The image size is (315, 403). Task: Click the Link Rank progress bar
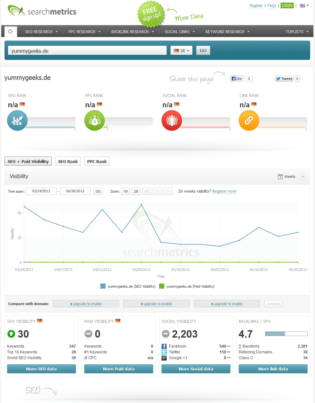(x=283, y=121)
